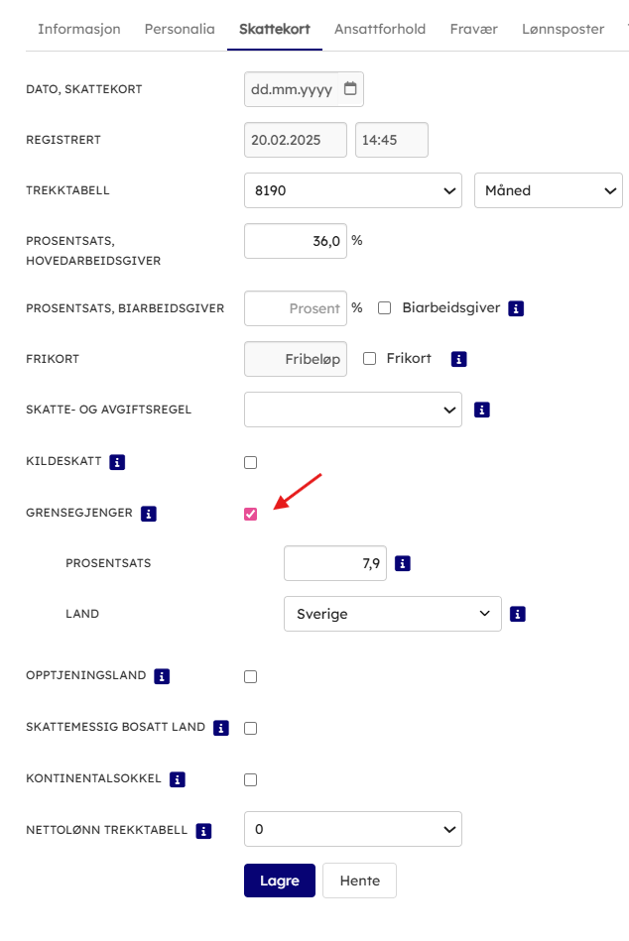
Task: Open info icon for Skatte- og avgiftsregel
Action: point(482,409)
